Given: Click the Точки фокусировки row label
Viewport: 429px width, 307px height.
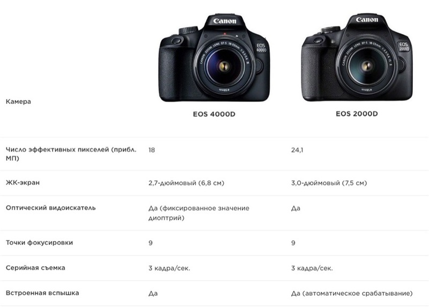Looking at the screenshot, I should [39, 242].
